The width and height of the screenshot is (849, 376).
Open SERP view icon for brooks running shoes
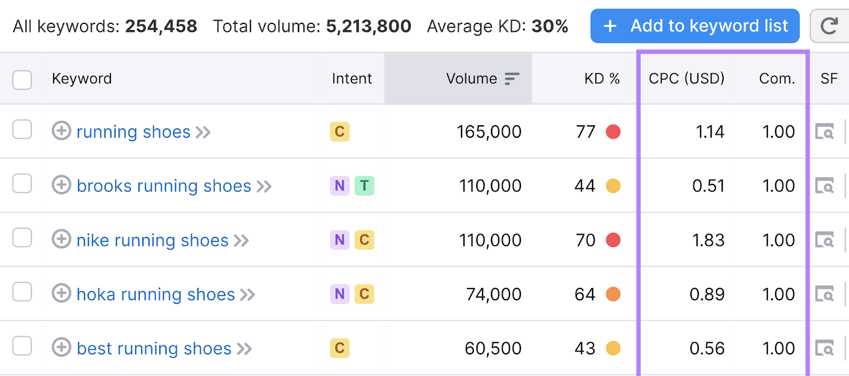(825, 186)
